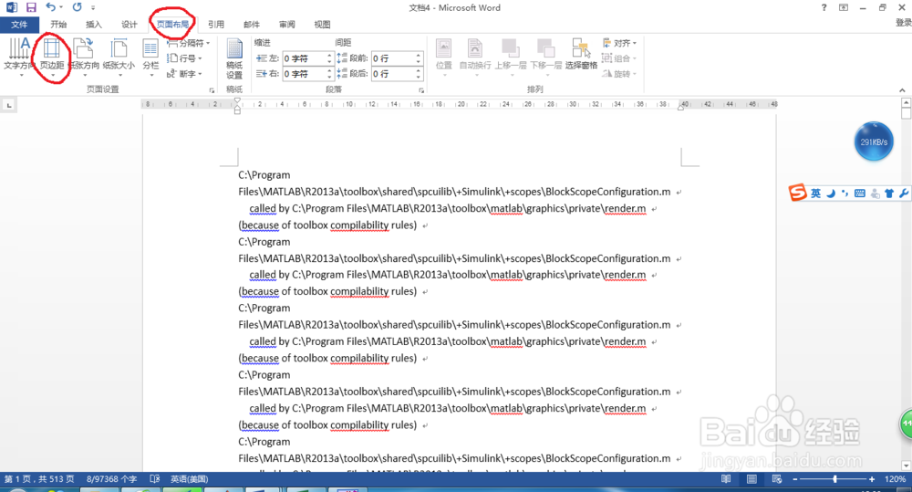912x492 pixels.
Task: Switch to Read Mode view
Action: (x=726, y=478)
